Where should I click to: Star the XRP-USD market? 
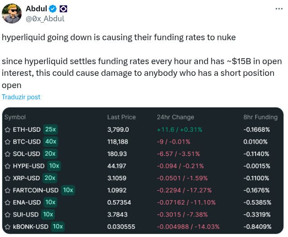point(7,178)
